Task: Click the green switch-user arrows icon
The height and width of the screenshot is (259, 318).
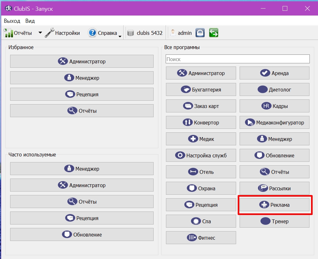Action: point(214,33)
